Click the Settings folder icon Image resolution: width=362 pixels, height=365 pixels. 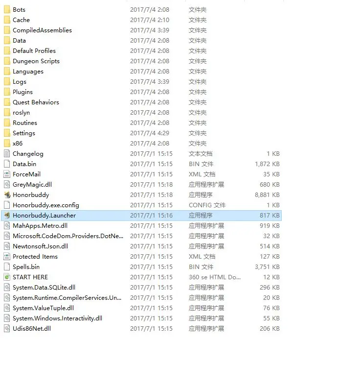(7, 133)
